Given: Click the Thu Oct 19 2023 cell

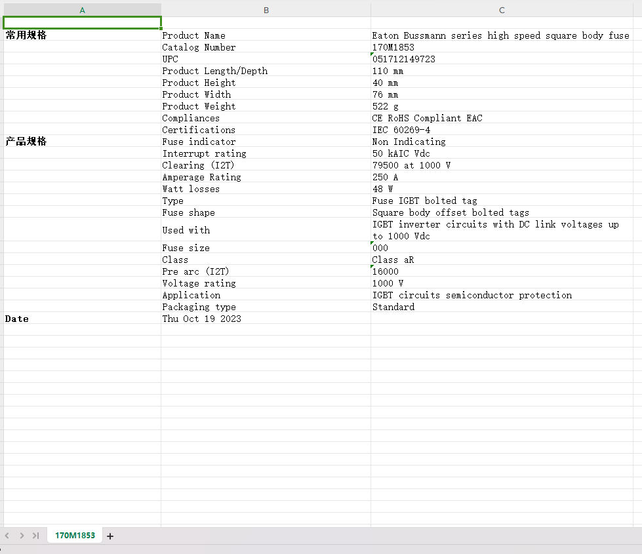Looking at the screenshot, I should (x=266, y=319).
